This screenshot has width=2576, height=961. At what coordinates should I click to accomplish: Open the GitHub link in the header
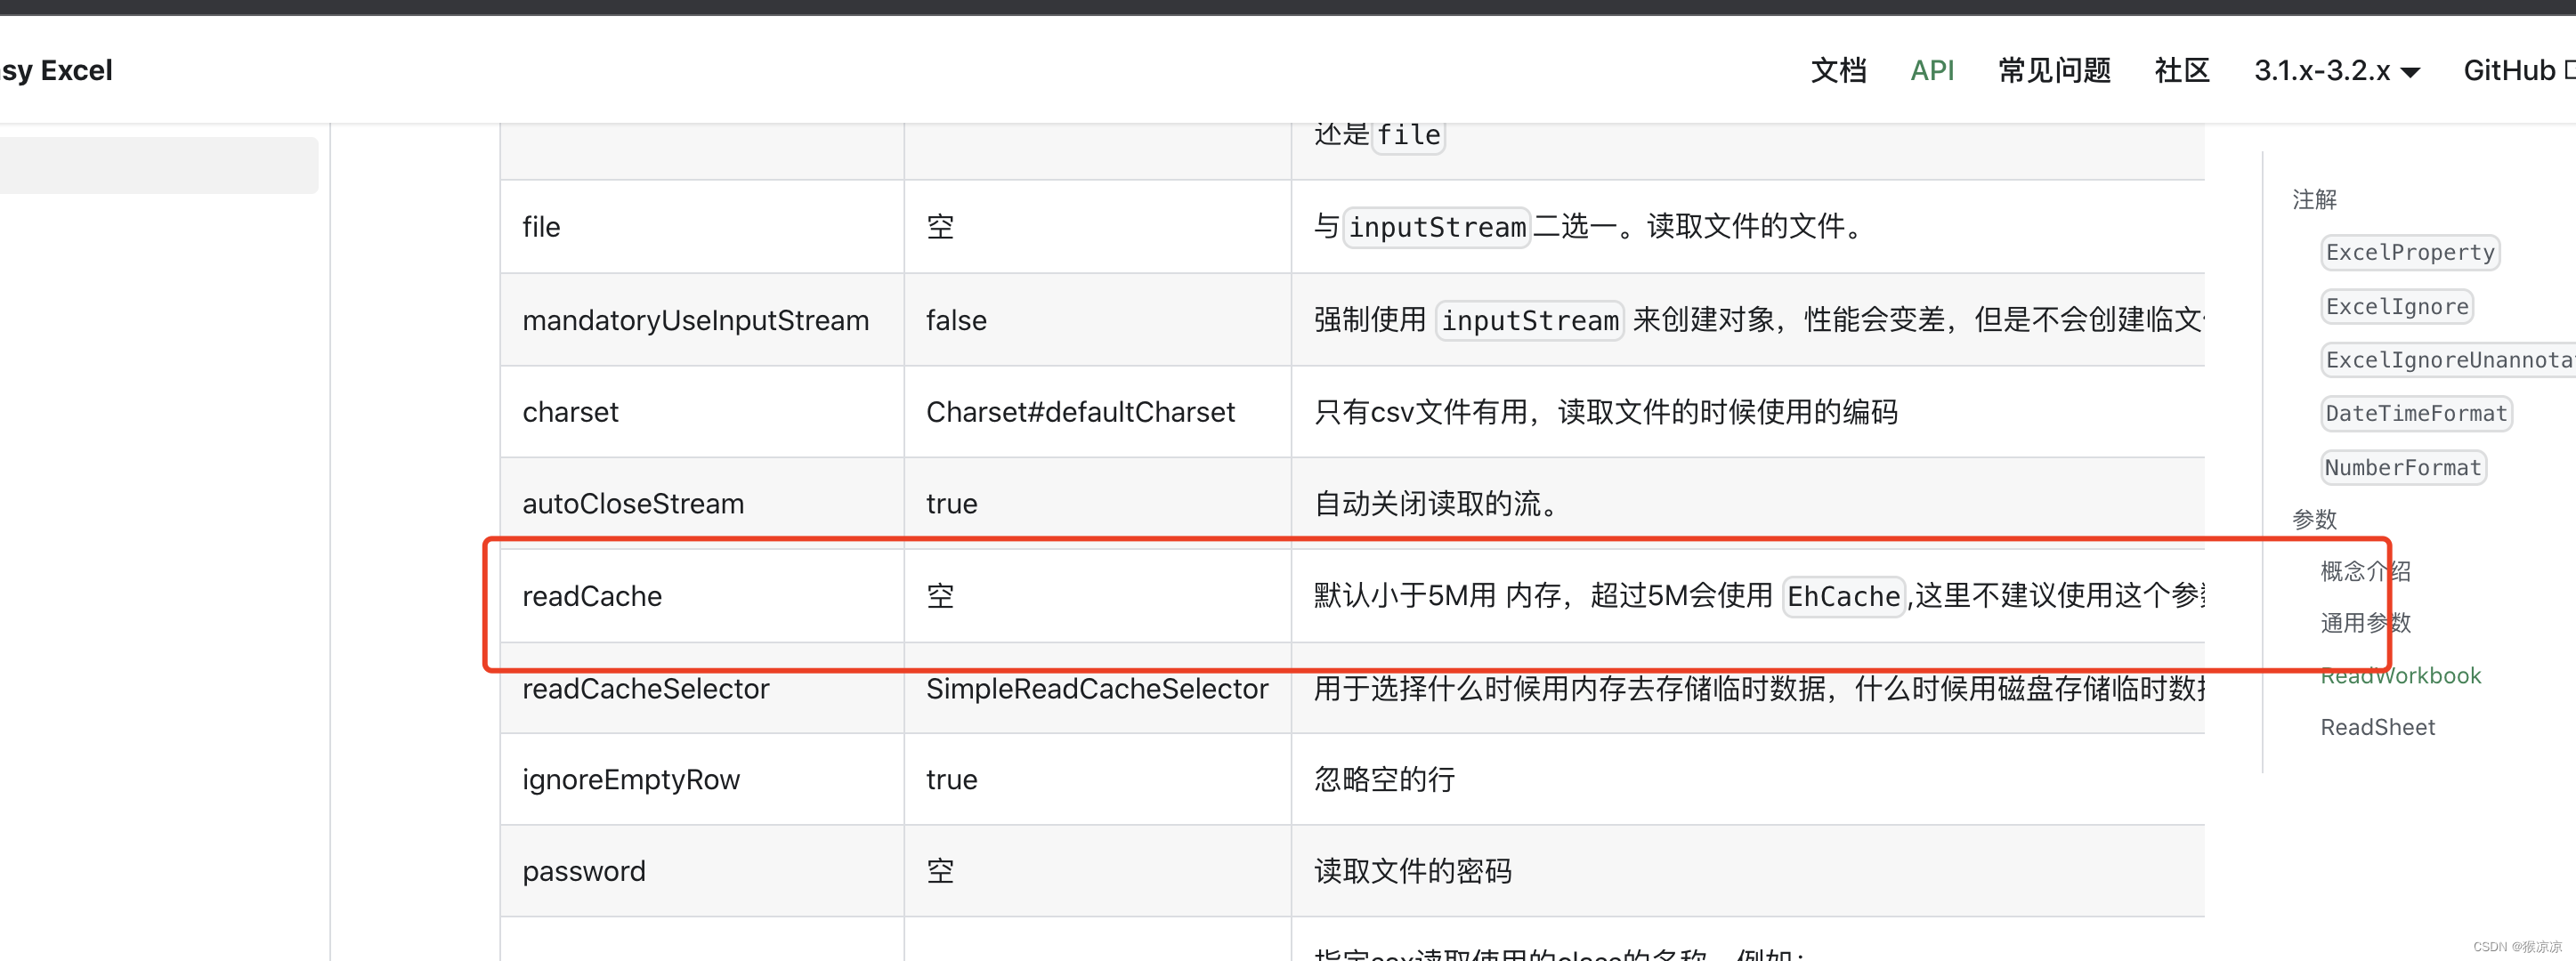tap(2517, 71)
